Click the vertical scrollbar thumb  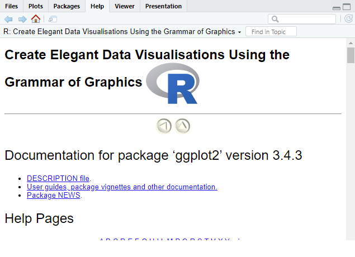click(351, 56)
